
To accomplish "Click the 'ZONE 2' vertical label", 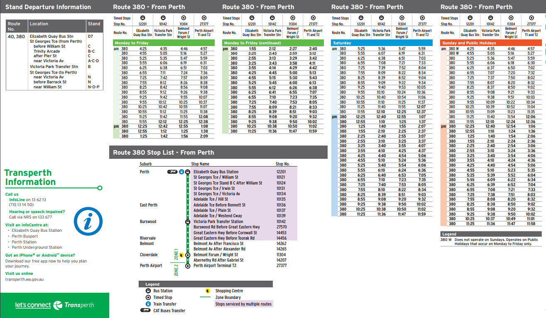I will point(176,270).
